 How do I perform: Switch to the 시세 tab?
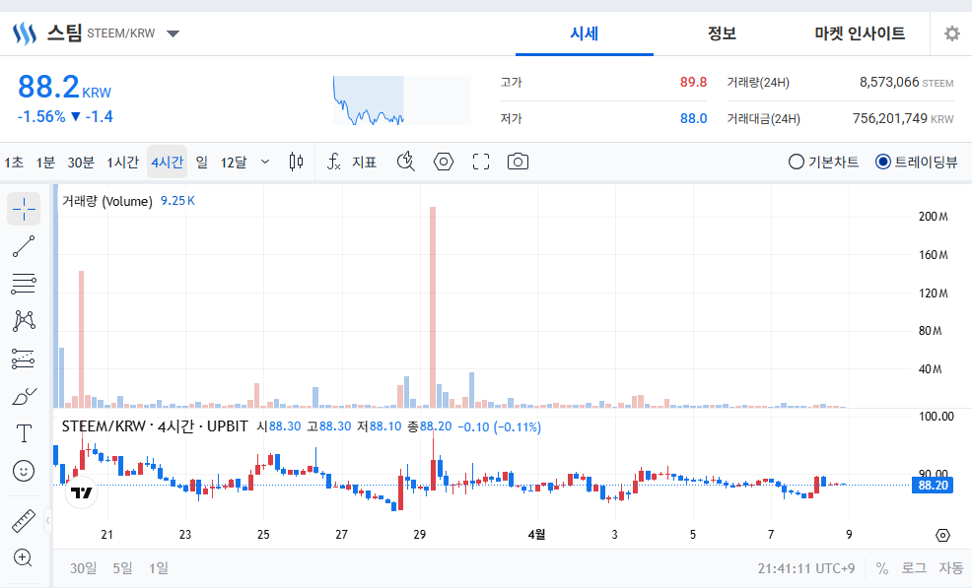pos(584,33)
